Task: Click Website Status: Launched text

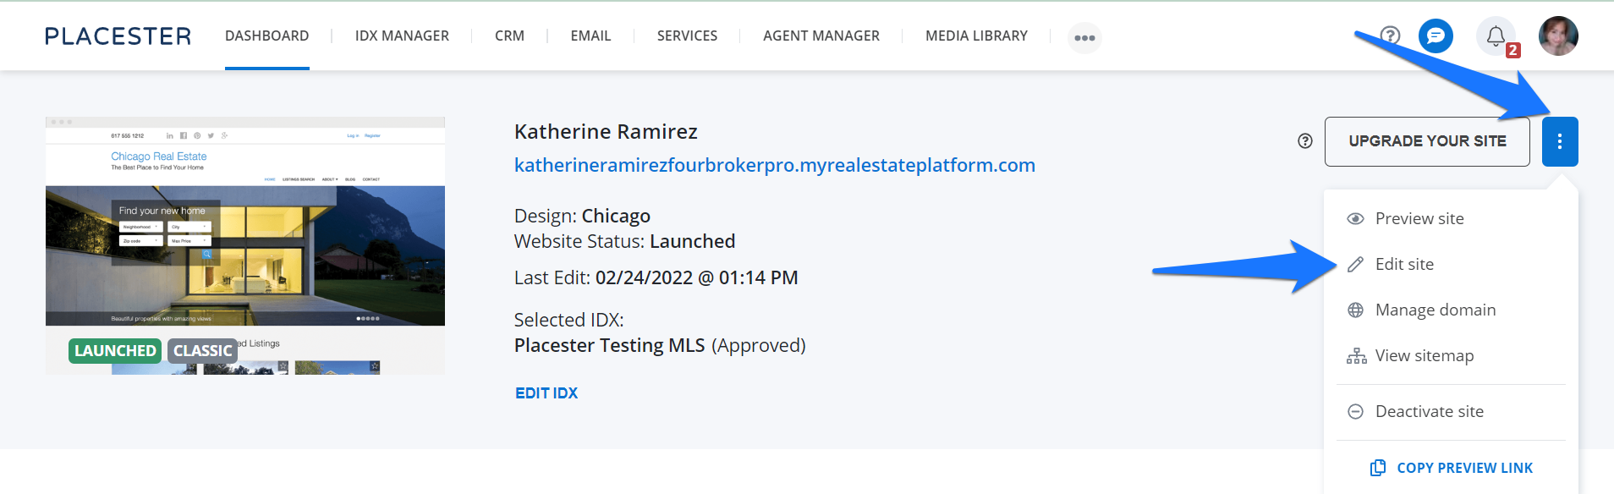Action: point(624,241)
